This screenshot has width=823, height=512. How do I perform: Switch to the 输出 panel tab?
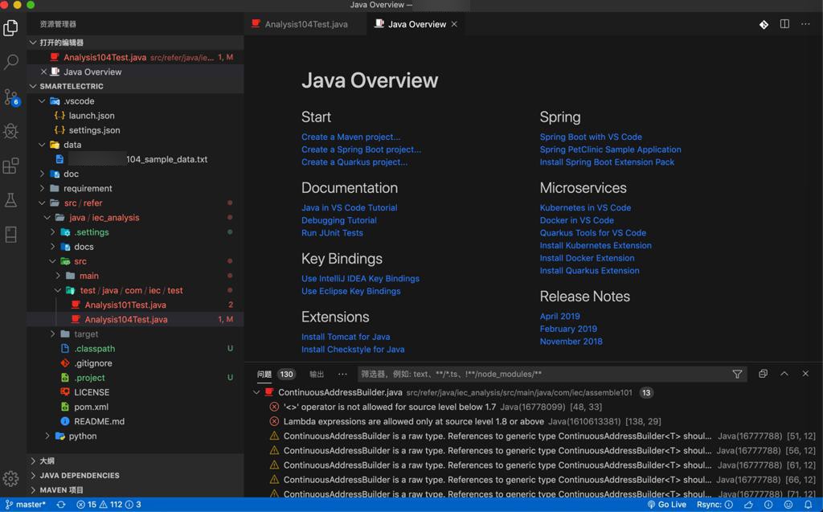(x=317, y=374)
